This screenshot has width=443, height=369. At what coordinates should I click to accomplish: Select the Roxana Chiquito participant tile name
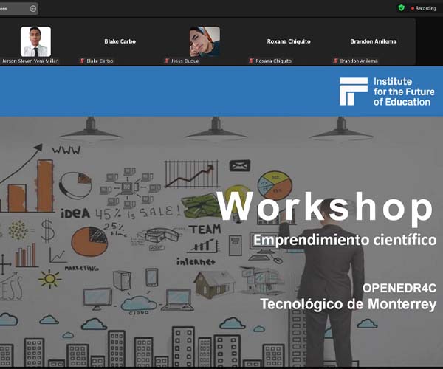289,41
